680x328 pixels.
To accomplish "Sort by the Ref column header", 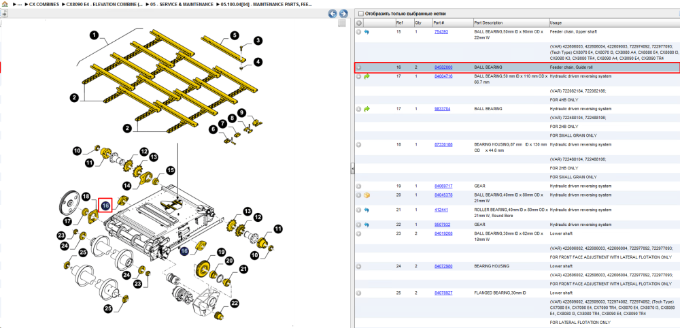I will coord(404,22).
